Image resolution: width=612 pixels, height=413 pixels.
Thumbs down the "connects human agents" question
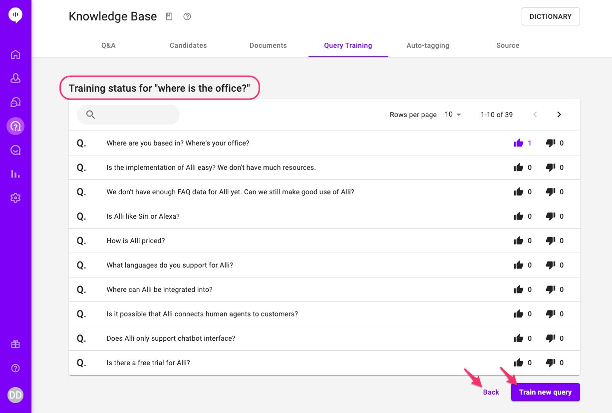pos(551,314)
